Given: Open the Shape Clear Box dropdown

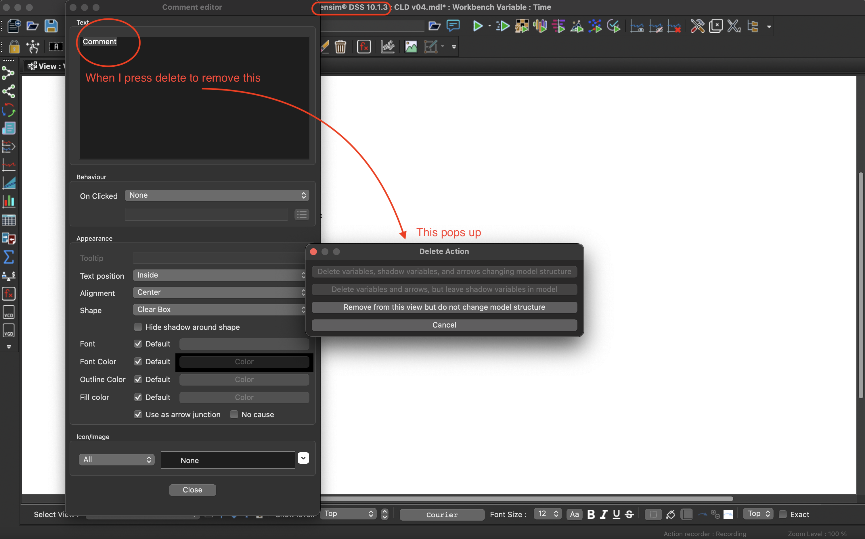Looking at the screenshot, I should click(x=219, y=309).
